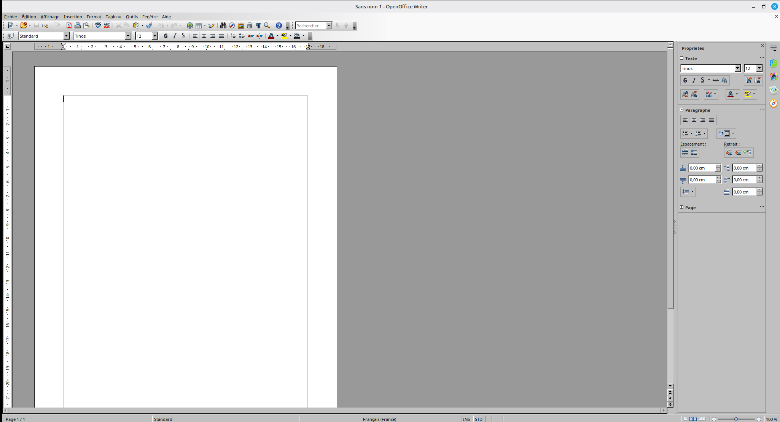The height and width of the screenshot is (422, 780).
Task: Expand the Page section in sidebar
Action: [x=682, y=207]
